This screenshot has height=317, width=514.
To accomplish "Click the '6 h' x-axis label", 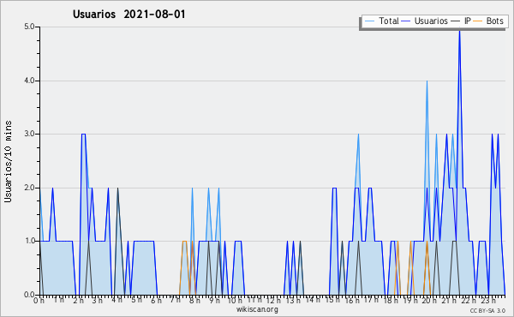I will 156,301.
